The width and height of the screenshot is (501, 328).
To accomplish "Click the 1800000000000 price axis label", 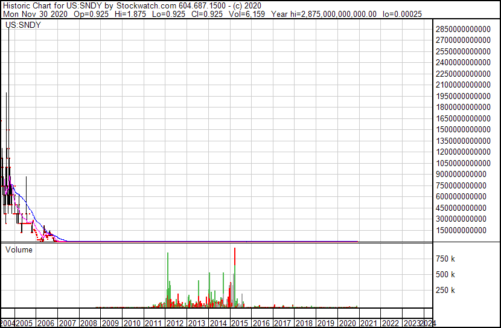I will (x=463, y=107).
